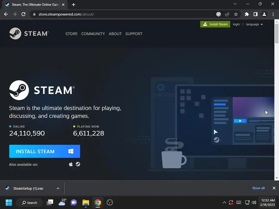Open Task View on the taskbar
Viewport: 279px width, 209px height.
(50, 202)
